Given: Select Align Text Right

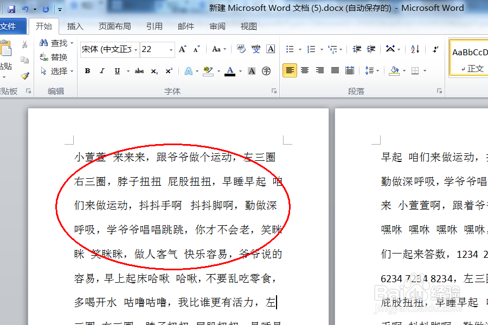Looking at the screenshot, I should coord(319,70).
